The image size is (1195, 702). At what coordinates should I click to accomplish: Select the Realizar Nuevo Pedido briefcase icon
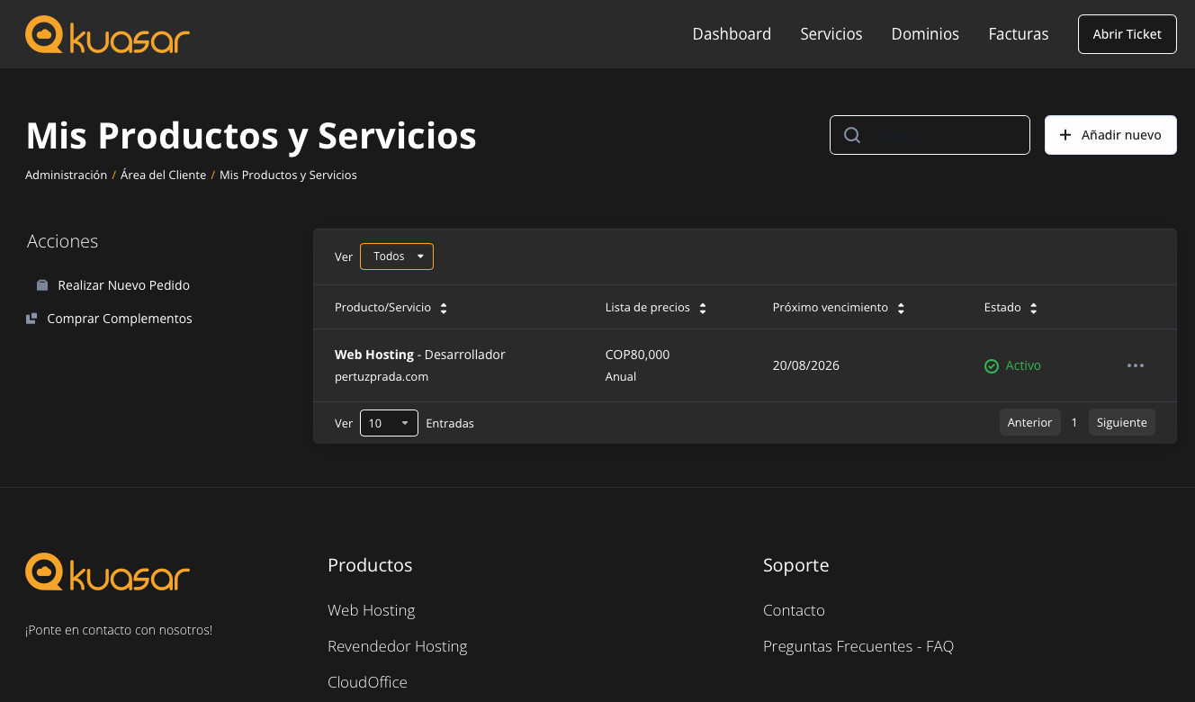41,284
